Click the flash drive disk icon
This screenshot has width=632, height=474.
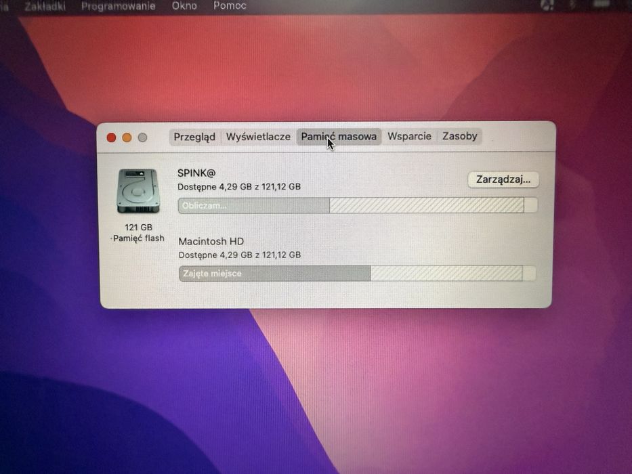pyautogui.click(x=138, y=191)
